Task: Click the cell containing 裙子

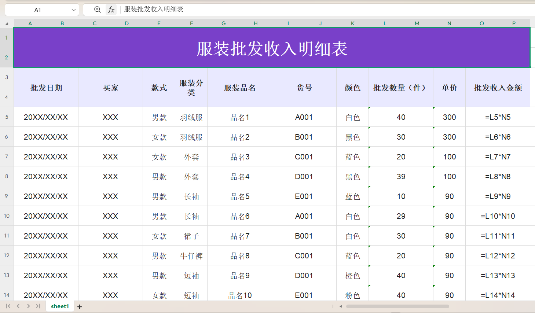Action: (191, 236)
